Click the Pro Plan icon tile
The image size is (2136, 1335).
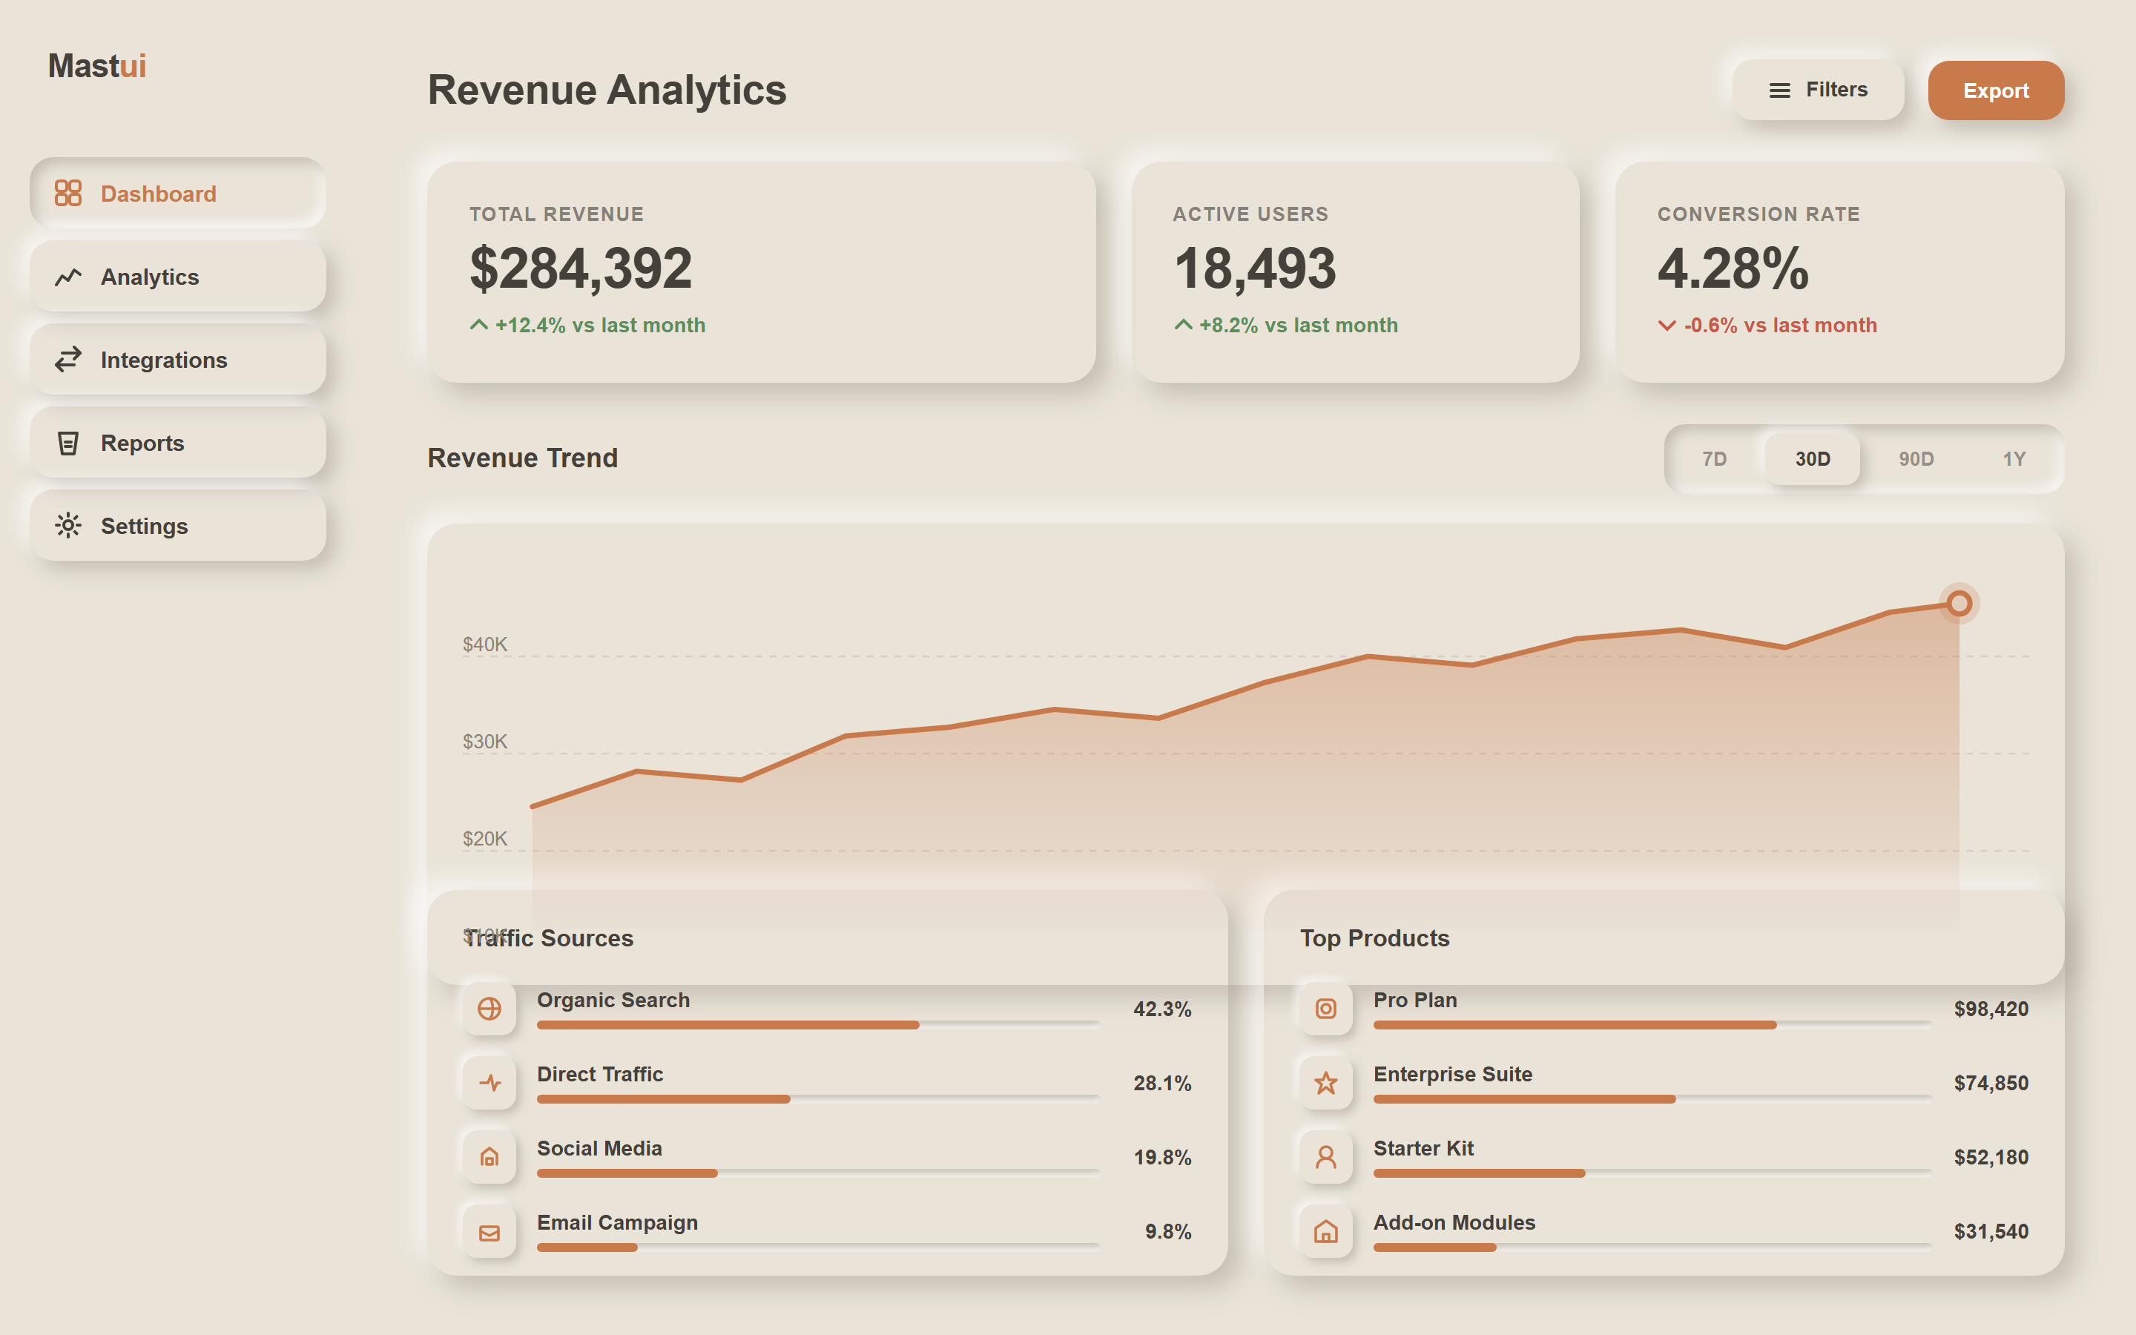coord(1326,1009)
